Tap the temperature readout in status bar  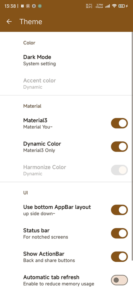[89, 6]
